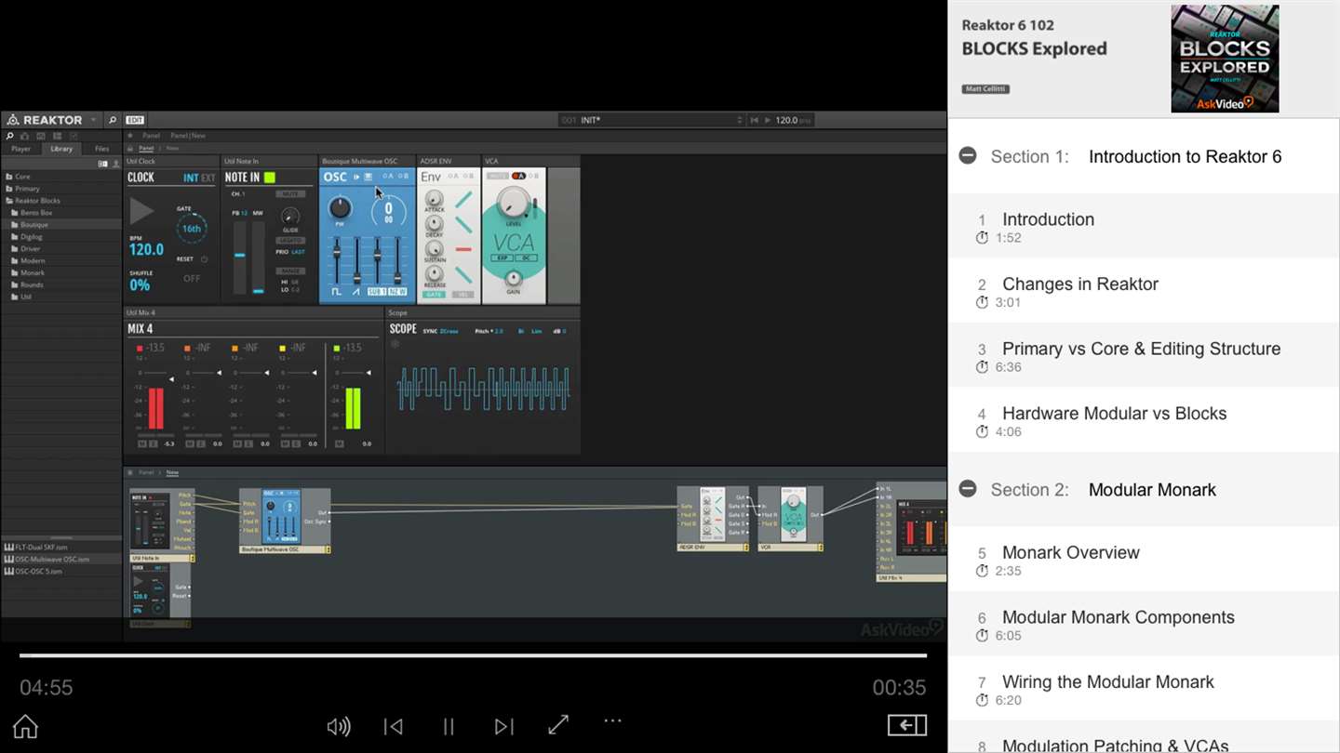
Task: Click the Scope freeze snowflake icon
Action: (x=395, y=344)
